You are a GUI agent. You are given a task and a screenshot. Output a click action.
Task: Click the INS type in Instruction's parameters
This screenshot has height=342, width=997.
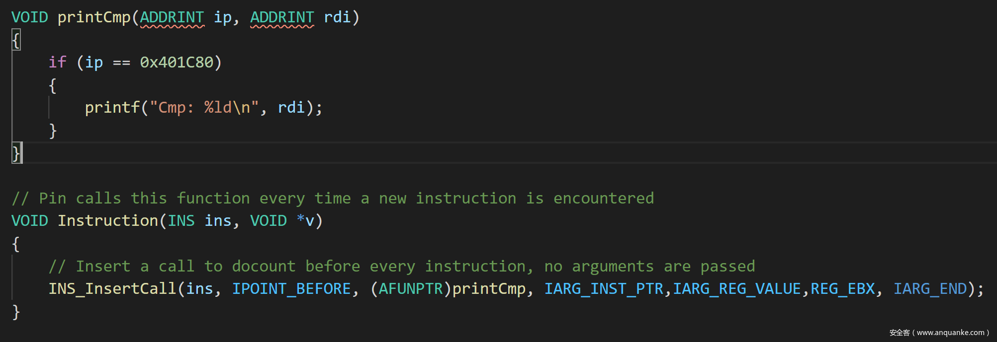(181, 220)
